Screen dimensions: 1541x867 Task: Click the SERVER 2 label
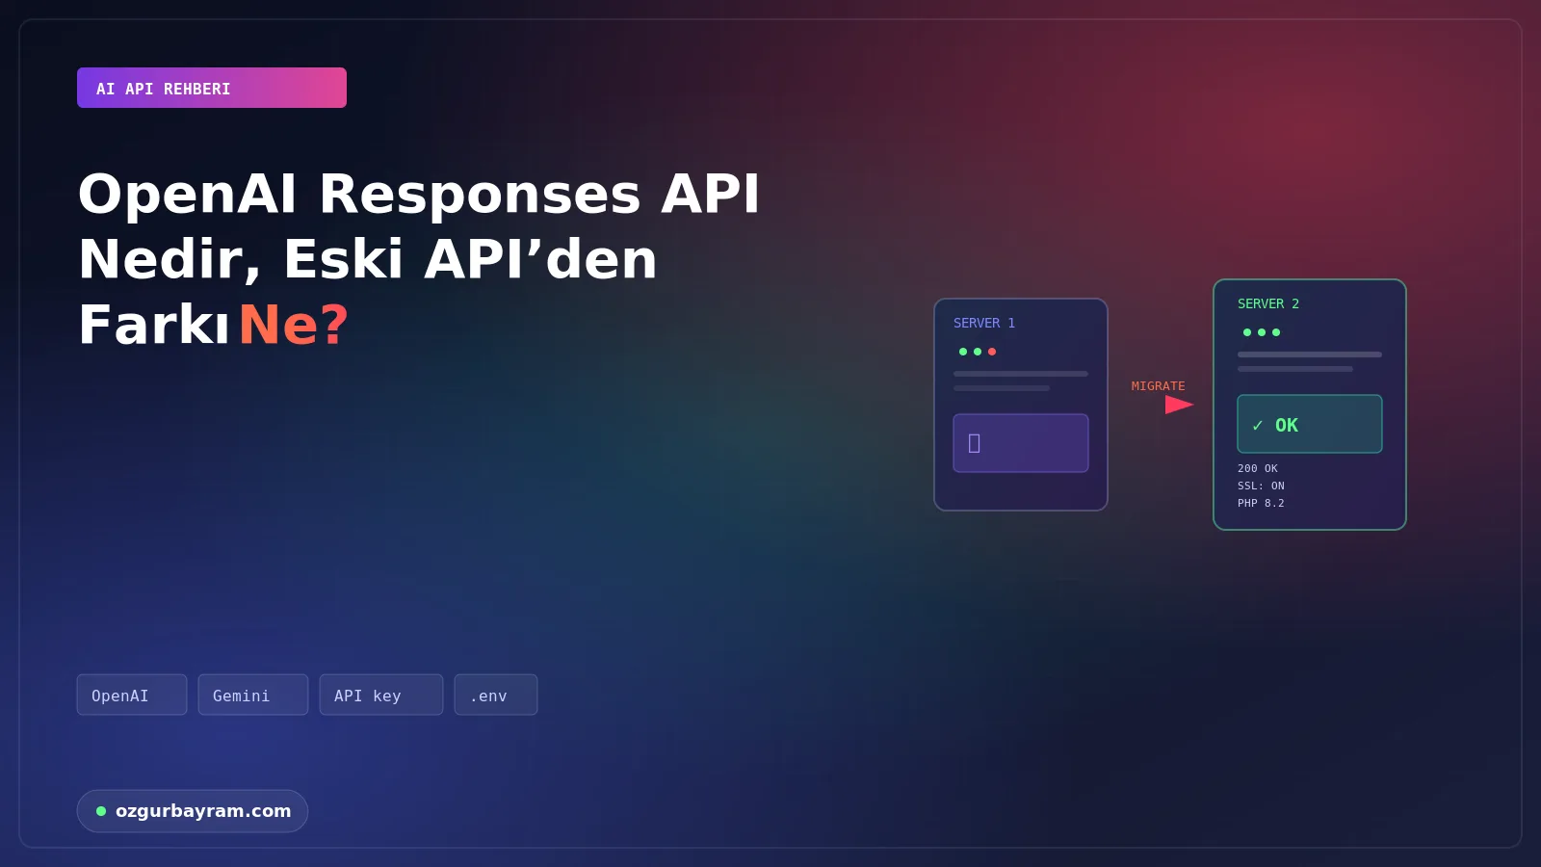pyautogui.click(x=1268, y=303)
